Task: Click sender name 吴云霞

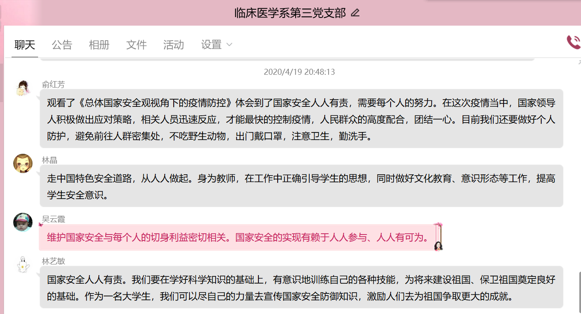Action: pos(53,219)
